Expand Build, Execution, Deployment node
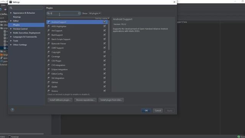This screenshot has width=245, height=138. tap(11, 33)
